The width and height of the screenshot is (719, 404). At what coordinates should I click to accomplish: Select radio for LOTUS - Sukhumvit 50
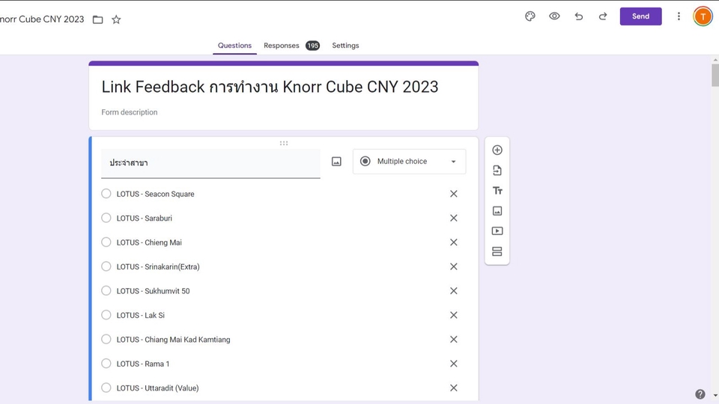click(x=106, y=290)
